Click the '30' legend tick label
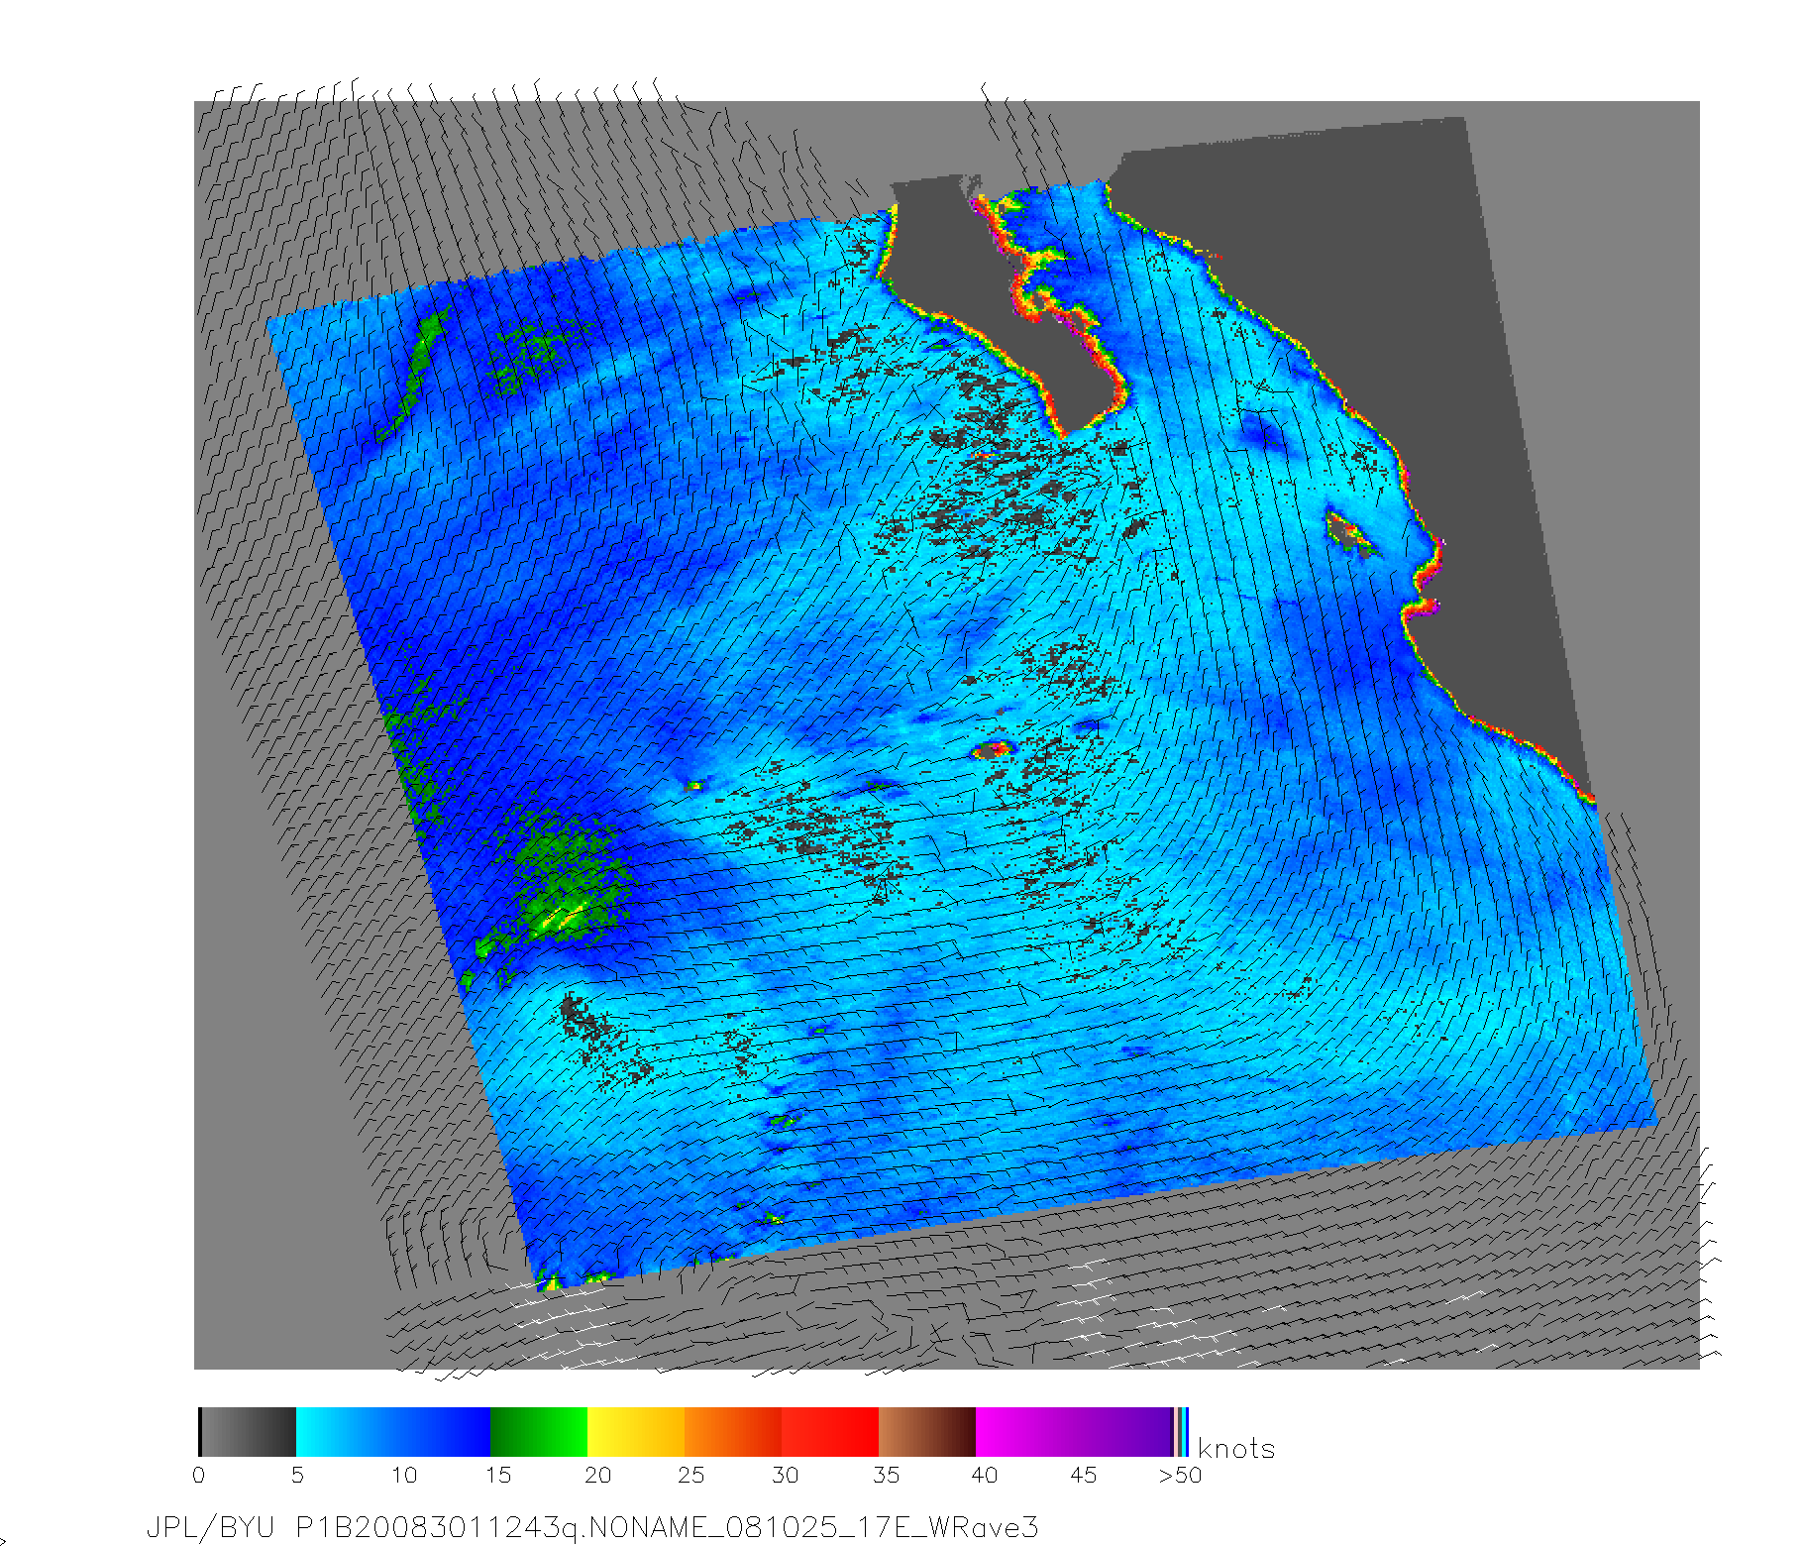 pos(786,1476)
